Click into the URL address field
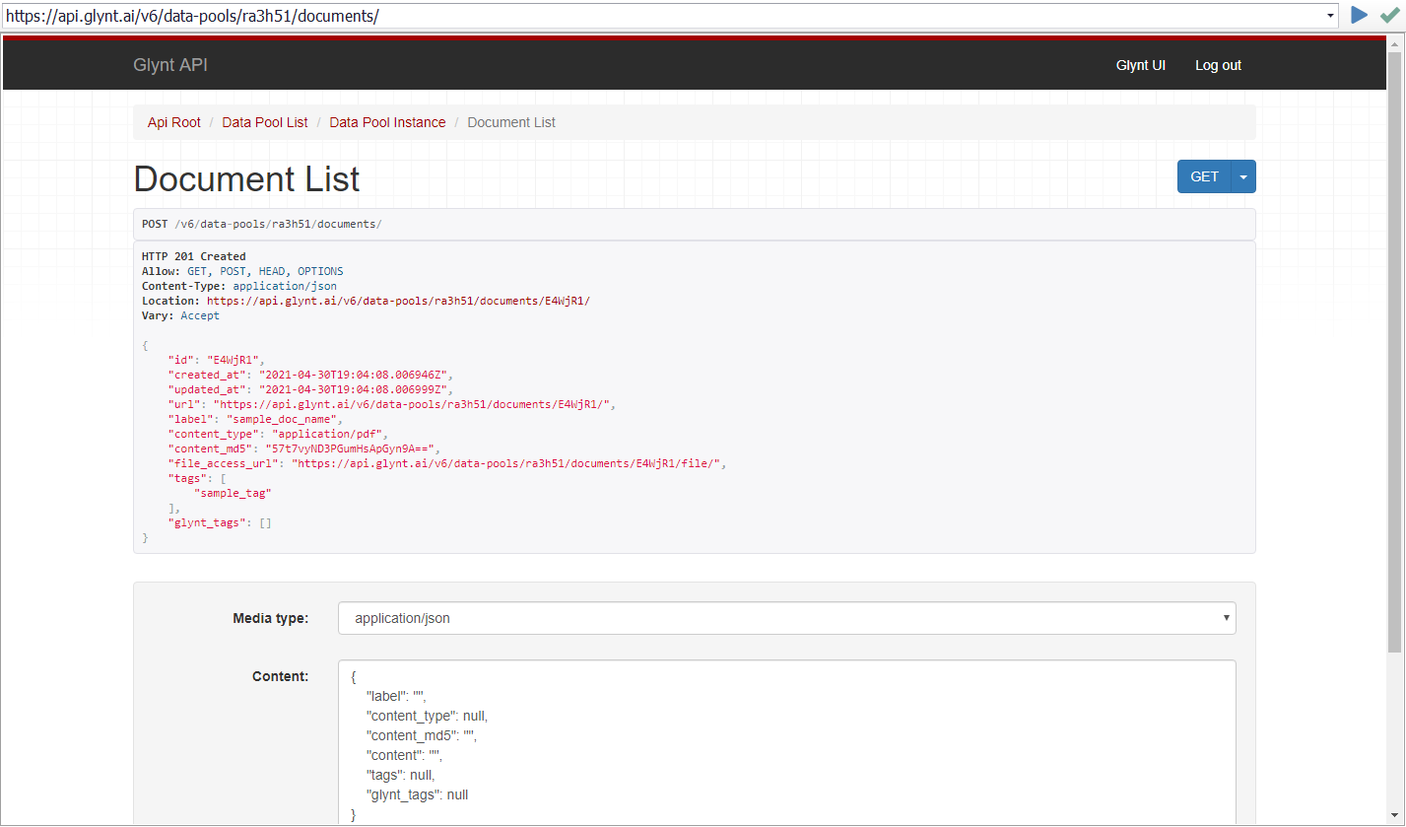 click(660, 16)
